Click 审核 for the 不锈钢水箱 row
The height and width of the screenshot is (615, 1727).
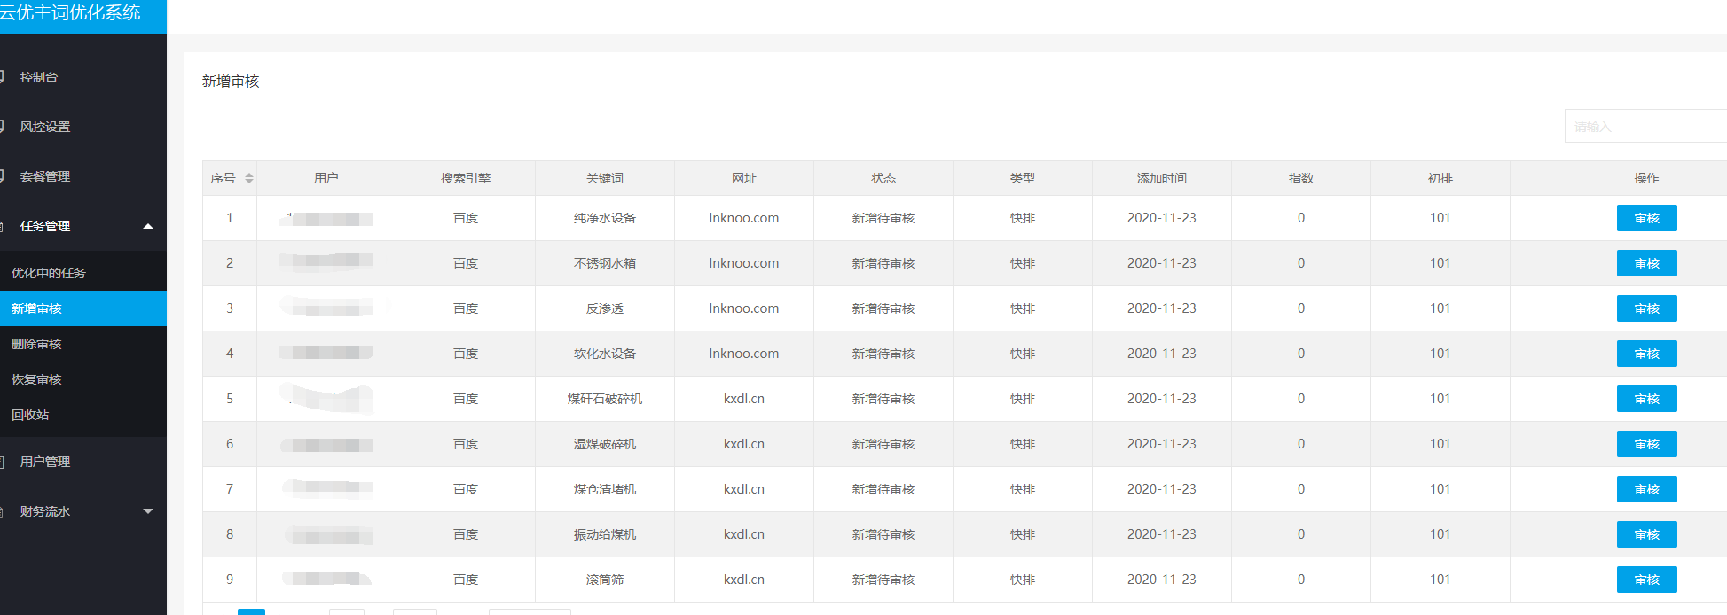pyautogui.click(x=1646, y=263)
